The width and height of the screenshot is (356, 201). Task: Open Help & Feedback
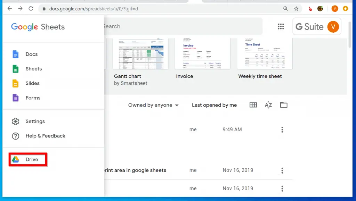click(x=53, y=136)
